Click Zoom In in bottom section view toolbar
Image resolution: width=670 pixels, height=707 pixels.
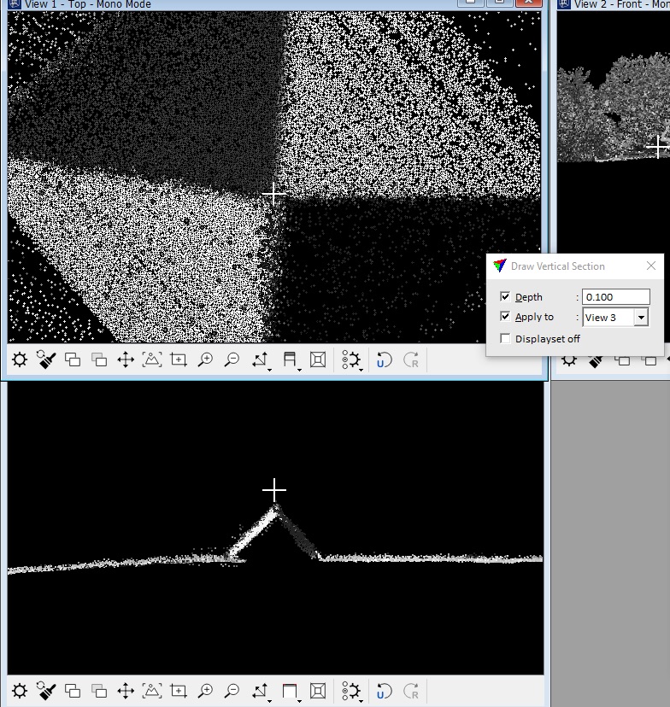205,691
